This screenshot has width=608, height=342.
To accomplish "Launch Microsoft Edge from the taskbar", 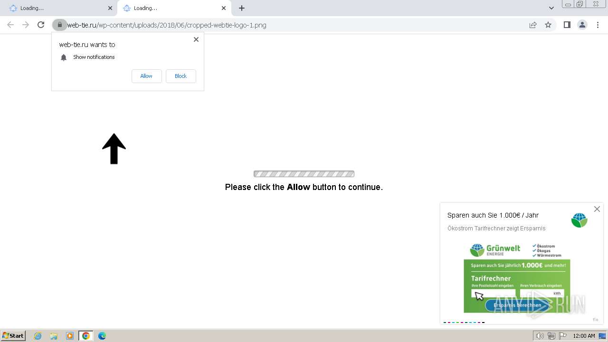I will (102, 336).
